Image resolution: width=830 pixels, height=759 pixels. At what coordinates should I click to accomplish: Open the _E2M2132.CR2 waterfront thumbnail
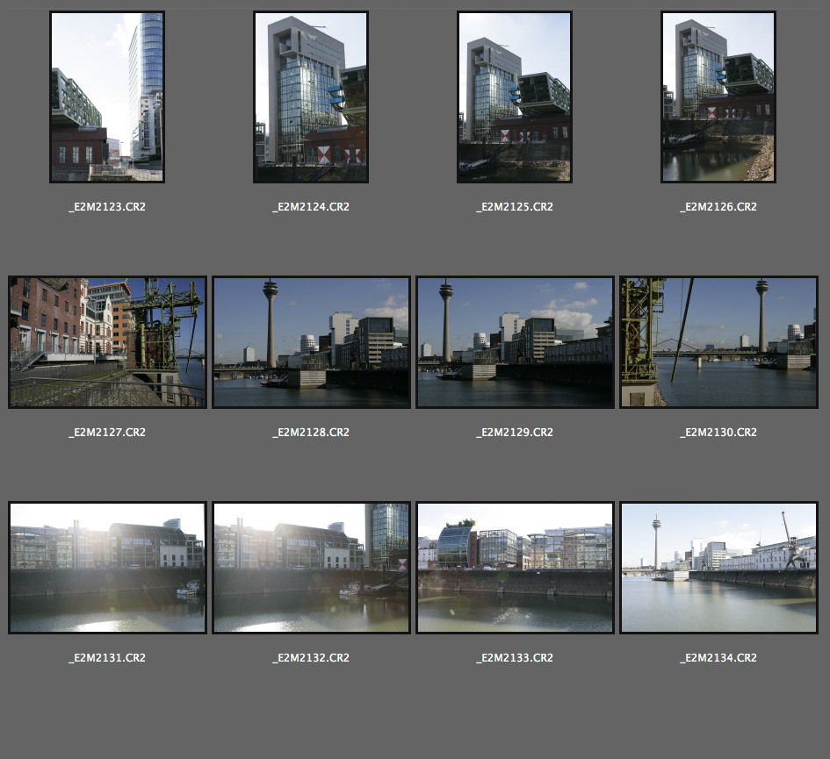pos(311,568)
